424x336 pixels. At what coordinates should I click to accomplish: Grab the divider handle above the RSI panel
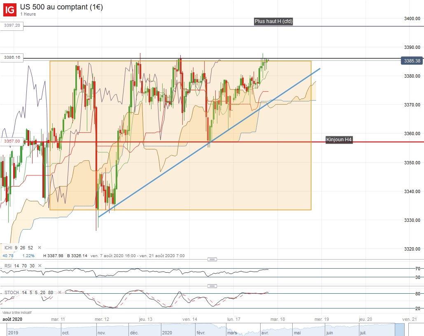tap(212, 259)
